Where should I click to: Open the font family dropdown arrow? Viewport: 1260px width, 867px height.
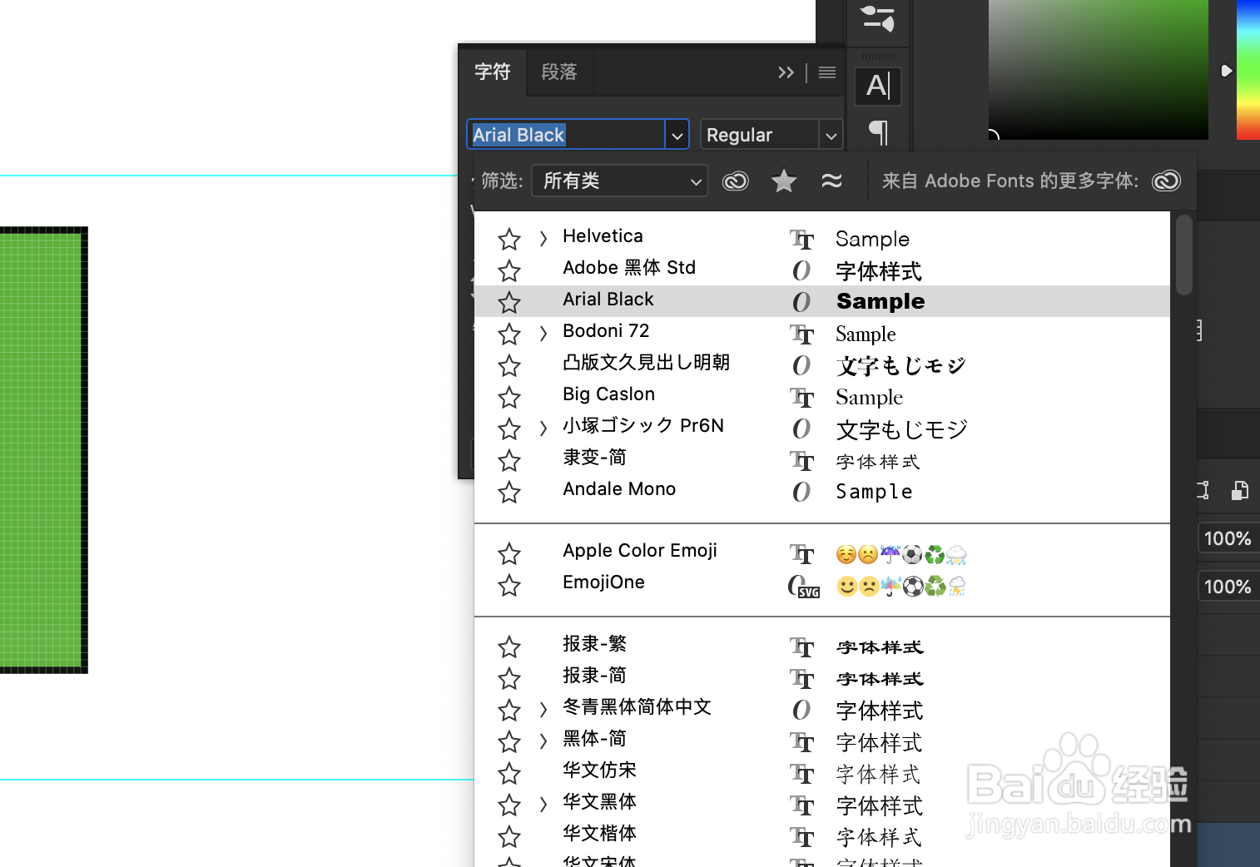(677, 135)
